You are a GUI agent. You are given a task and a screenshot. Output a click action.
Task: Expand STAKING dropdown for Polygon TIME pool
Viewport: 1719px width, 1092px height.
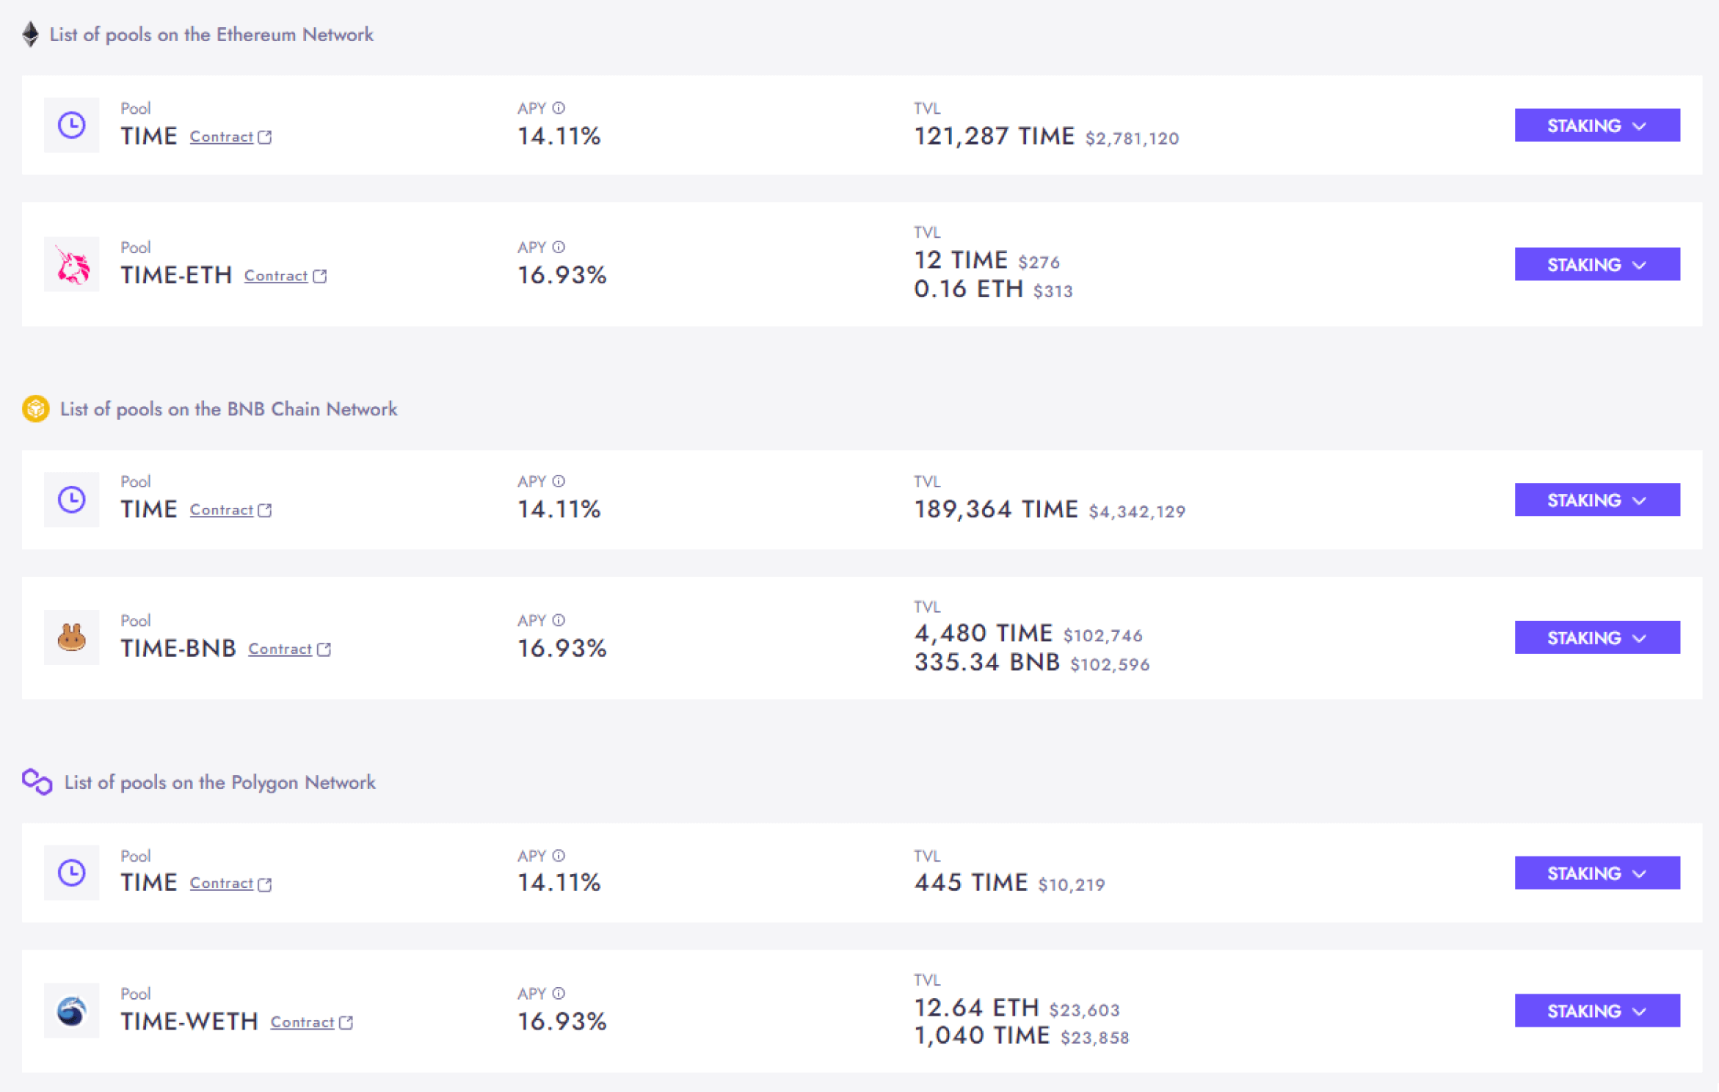1596,873
